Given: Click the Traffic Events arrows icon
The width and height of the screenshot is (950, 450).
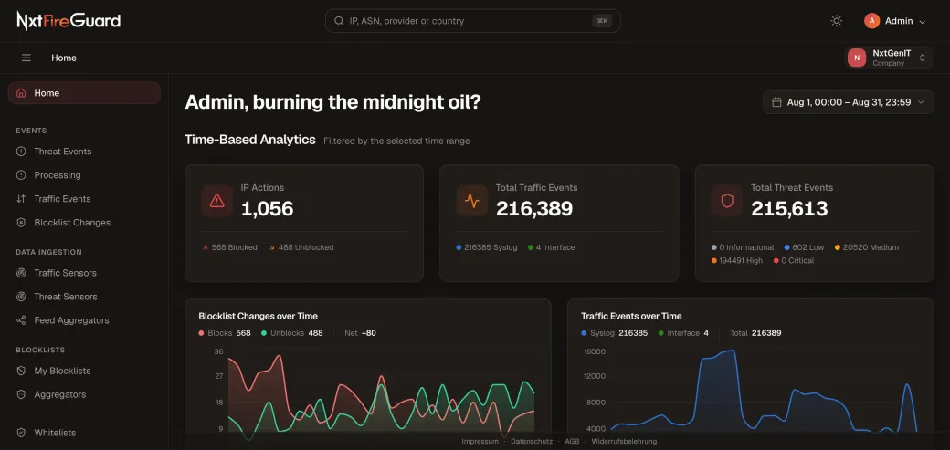Looking at the screenshot, I should tap(21, 199).
